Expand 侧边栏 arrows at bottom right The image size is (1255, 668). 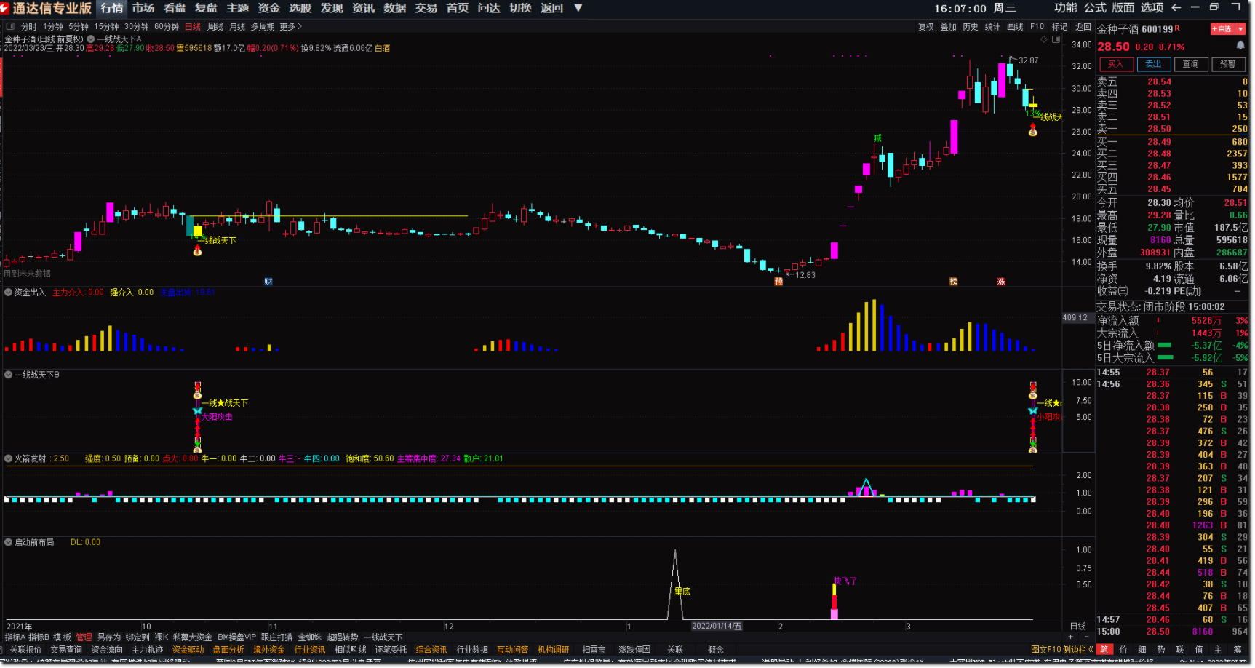(1091, 649)
